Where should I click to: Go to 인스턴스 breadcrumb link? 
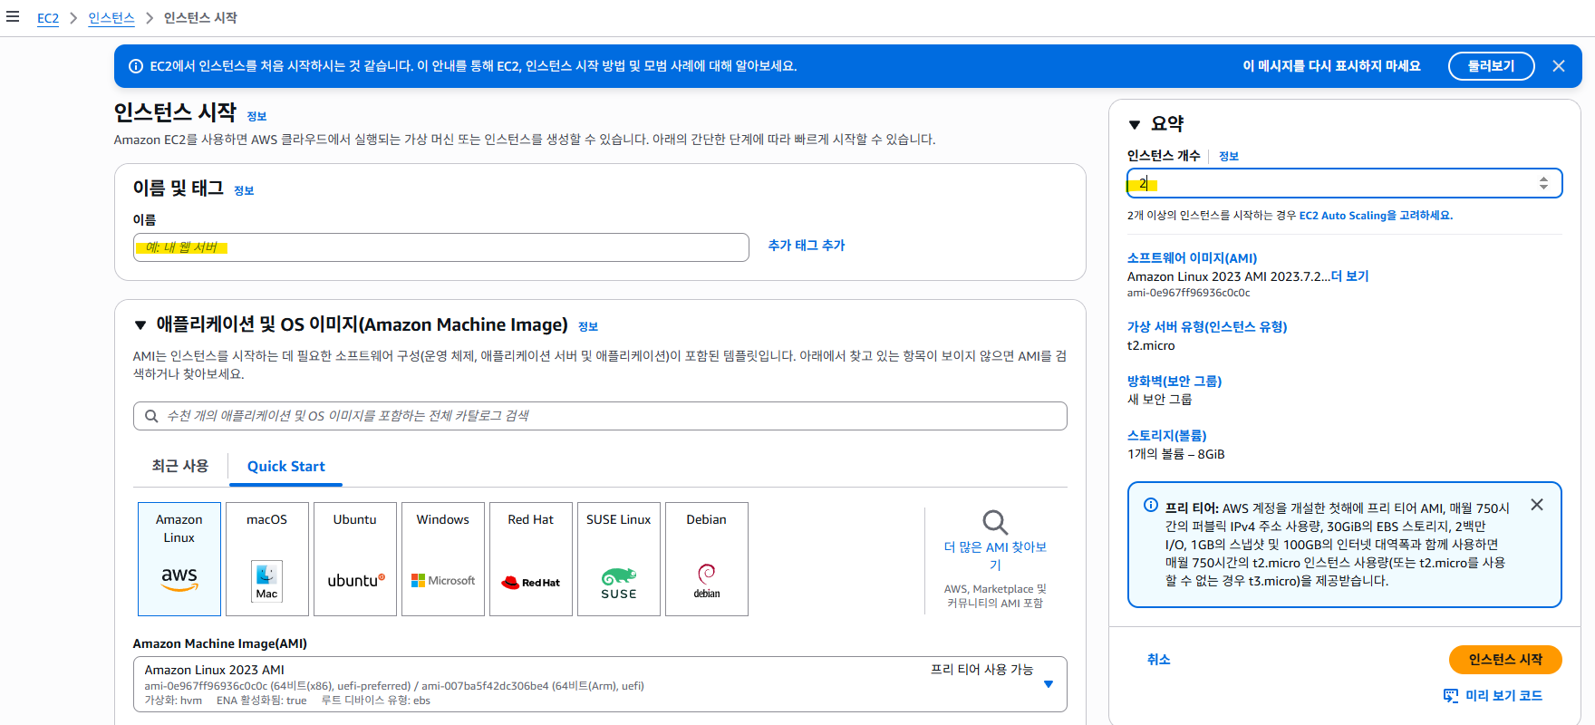coord(111,18)
